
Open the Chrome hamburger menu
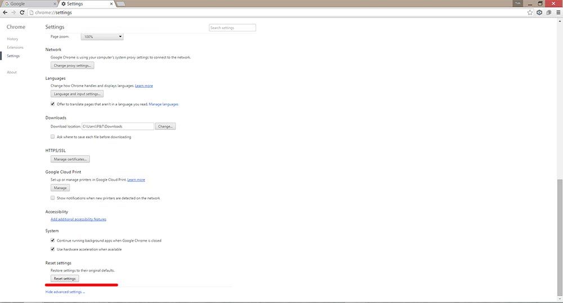click(x=558, y=12)
